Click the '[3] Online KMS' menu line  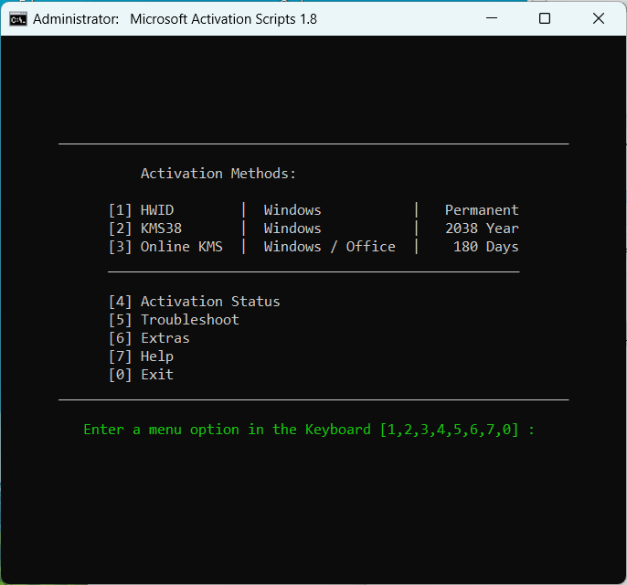click(165, 247)
